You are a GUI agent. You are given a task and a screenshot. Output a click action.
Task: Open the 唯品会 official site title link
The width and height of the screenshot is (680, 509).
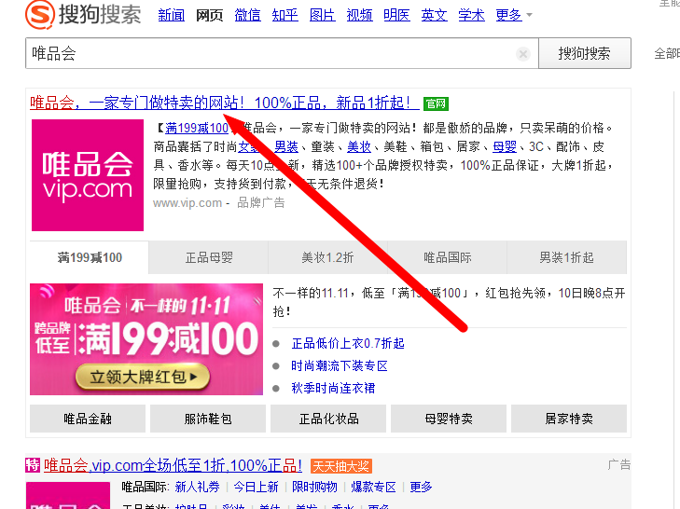tap(224, 103)
